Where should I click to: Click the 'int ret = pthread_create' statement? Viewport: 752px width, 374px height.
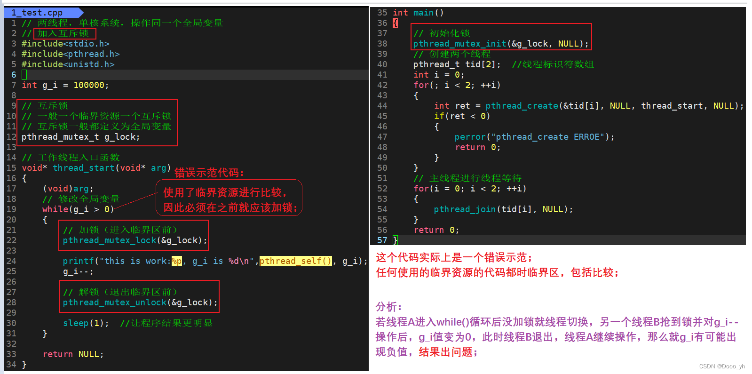coord(589,106)
